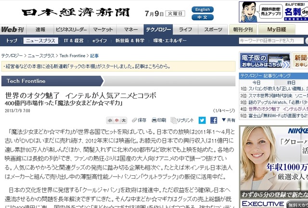Expand the 共有 share dropdown
308x208 pixels.
(229, 120)
